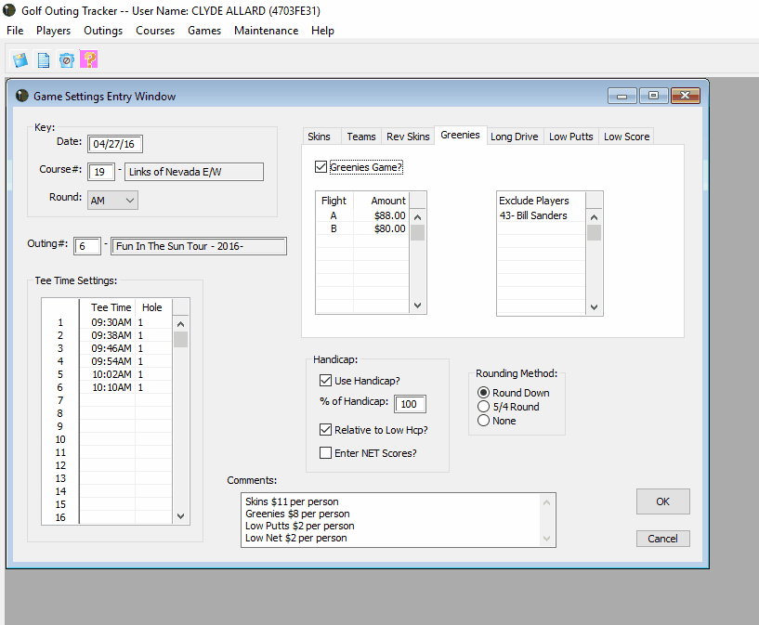Select the 09:38AM tee time row
Image resolution: width=759 pixels, height=625 pixels.
click(x=124, y=335)
